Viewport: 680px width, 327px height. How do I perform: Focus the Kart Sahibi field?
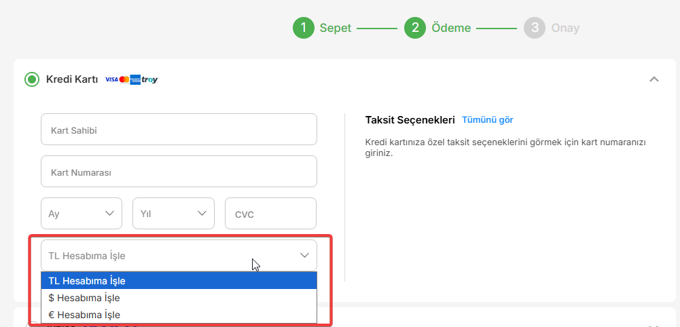click(x=179, y=130)
